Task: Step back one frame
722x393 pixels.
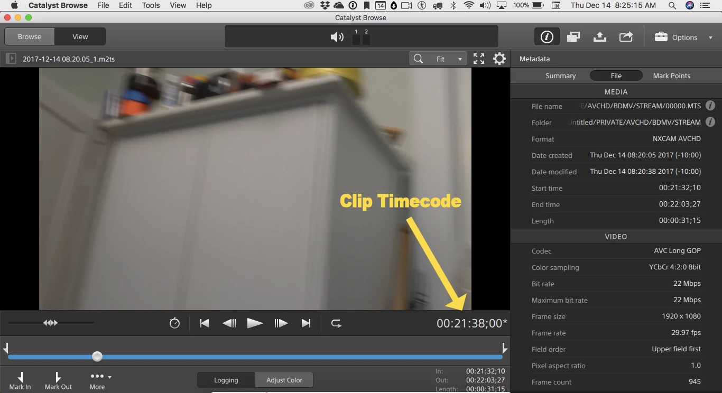Action: (229, 323)
